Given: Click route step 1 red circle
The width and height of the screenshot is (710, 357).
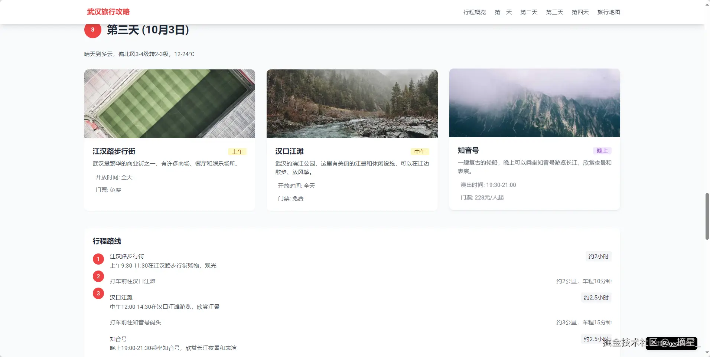Looking at the screenshot, I should [x=98, y=259].
